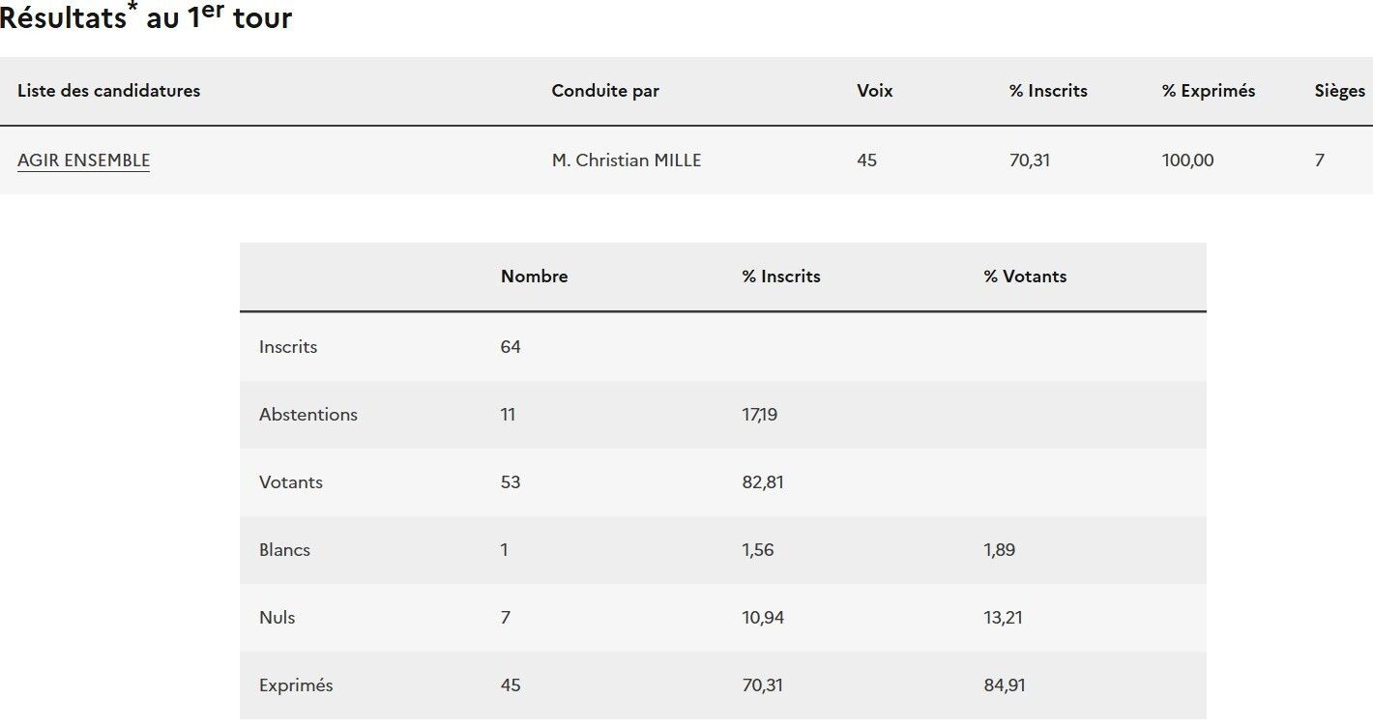The height and width of the screenshot is (728, 1373).
Task: Click the "Sièges" column header
Action: (1339, 91)
